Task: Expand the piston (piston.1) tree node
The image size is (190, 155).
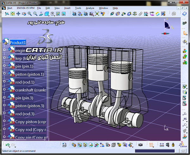Action: [x=4, y=73]
